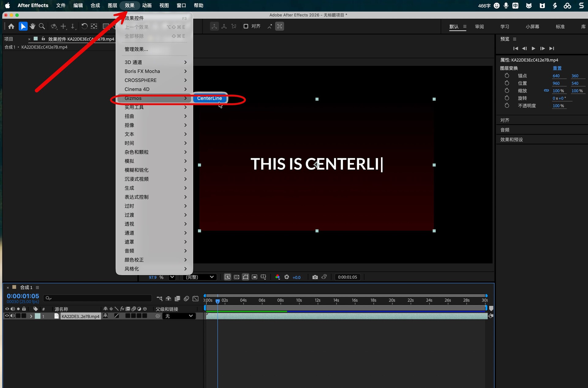The width and height of the screenshot is (588, 388).
Task: Click the snapping options icon beside 对齐
Action: pyautogui.click(x=269, y=26)
